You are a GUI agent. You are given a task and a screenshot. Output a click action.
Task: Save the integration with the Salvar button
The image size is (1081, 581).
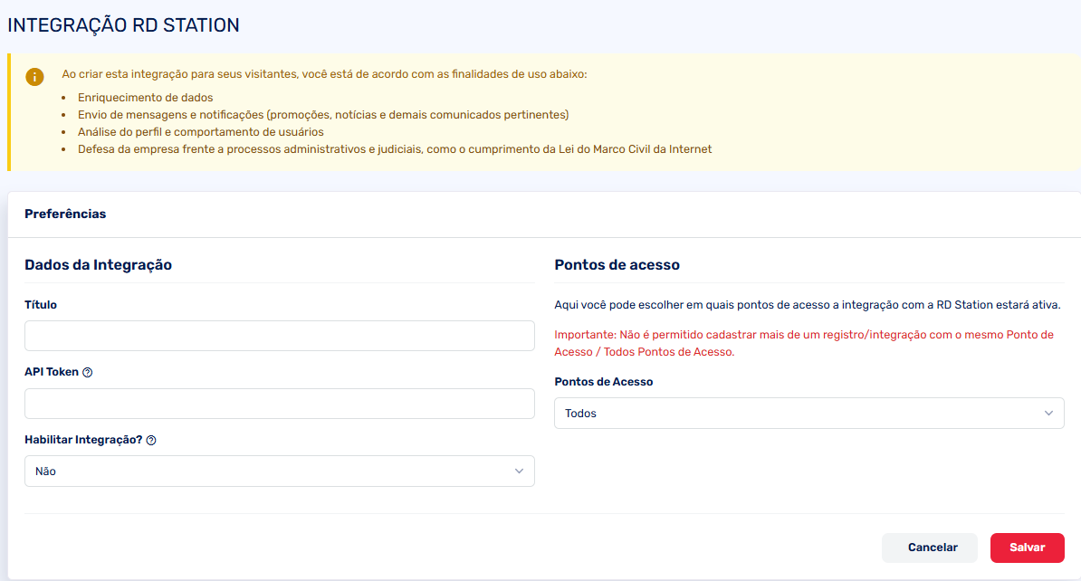click(x=1027, y=548)
